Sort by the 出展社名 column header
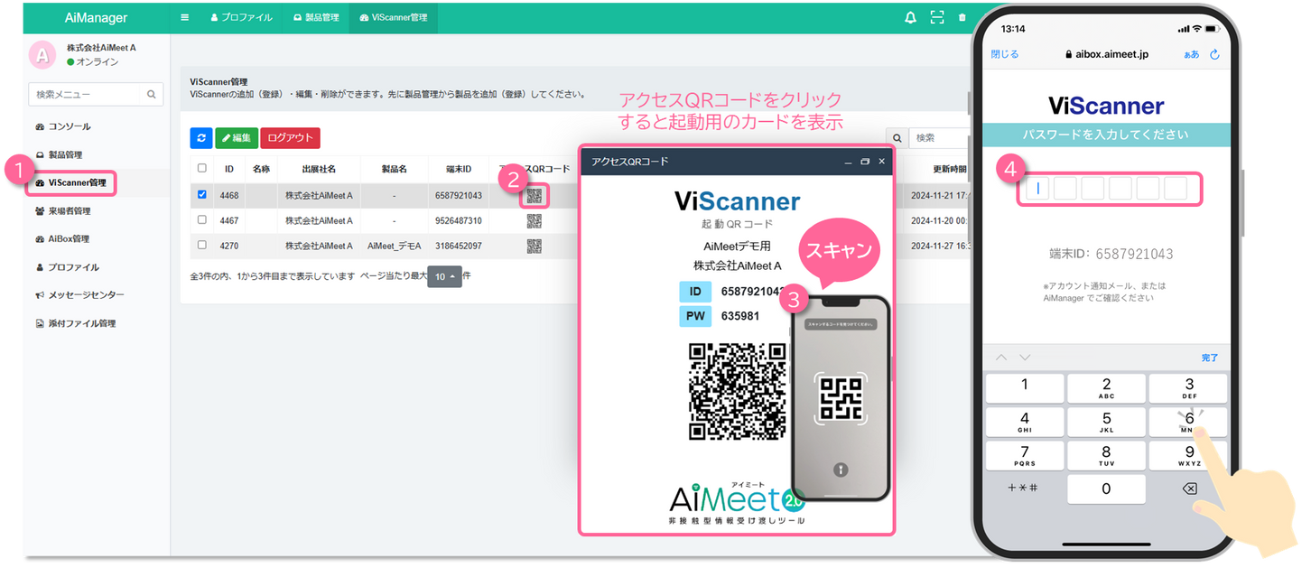The width and height of the screenshot is (1311, 577). pyautogui.click(x=319, y=169)
